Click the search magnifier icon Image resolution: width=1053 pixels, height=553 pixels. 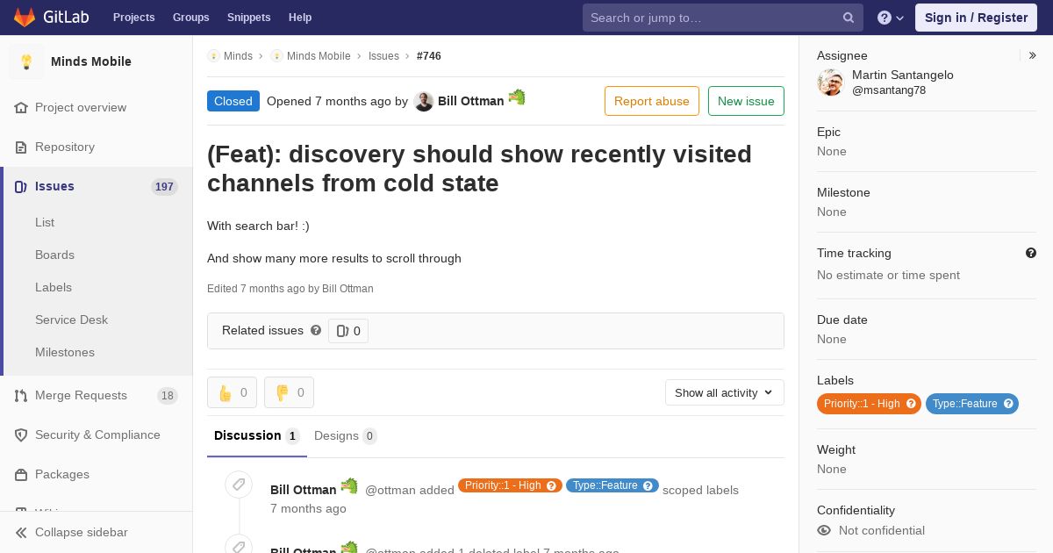click(849, 18)
